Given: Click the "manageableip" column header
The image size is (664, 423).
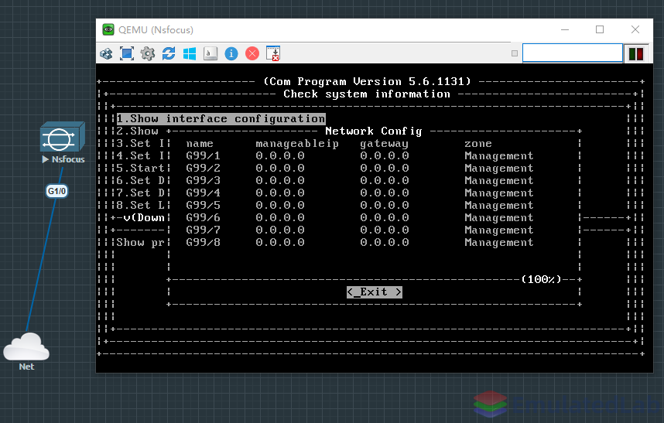Looking at the screenshot, I should [x=297, y=144].
